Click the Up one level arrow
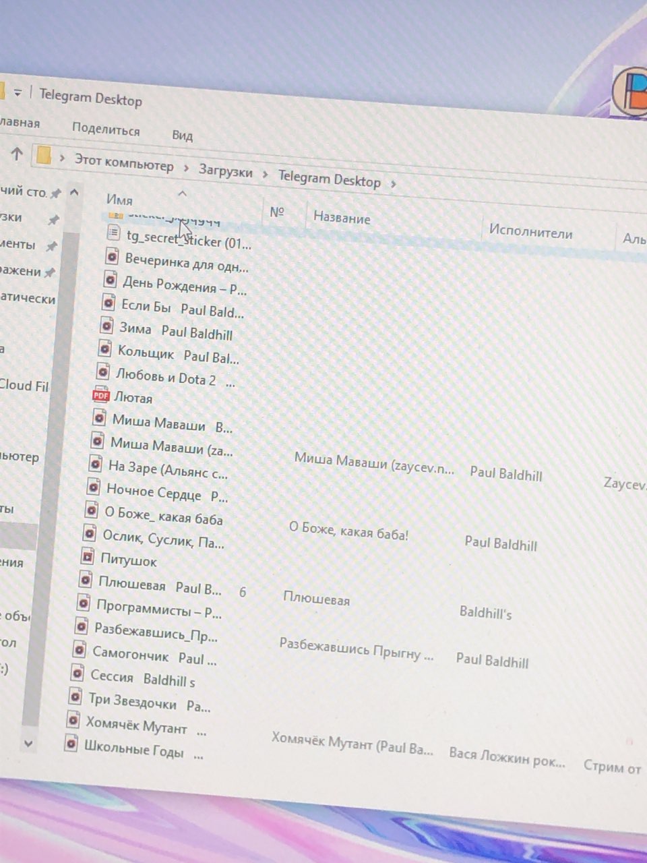Image resolution: width=647 pixels, height=863 pixels. (17, 154)
